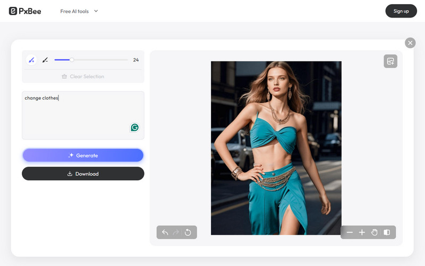425x266 pixels.
Task: Click the brush size slider handle
Action: pyautogui.click(x=72, y=60)
